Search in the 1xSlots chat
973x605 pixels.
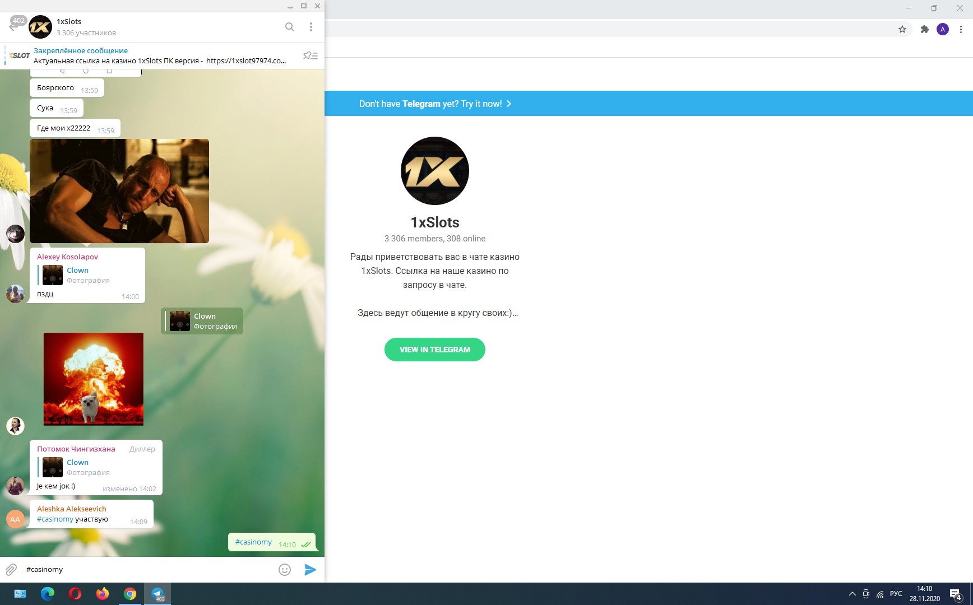coord(290,27)
